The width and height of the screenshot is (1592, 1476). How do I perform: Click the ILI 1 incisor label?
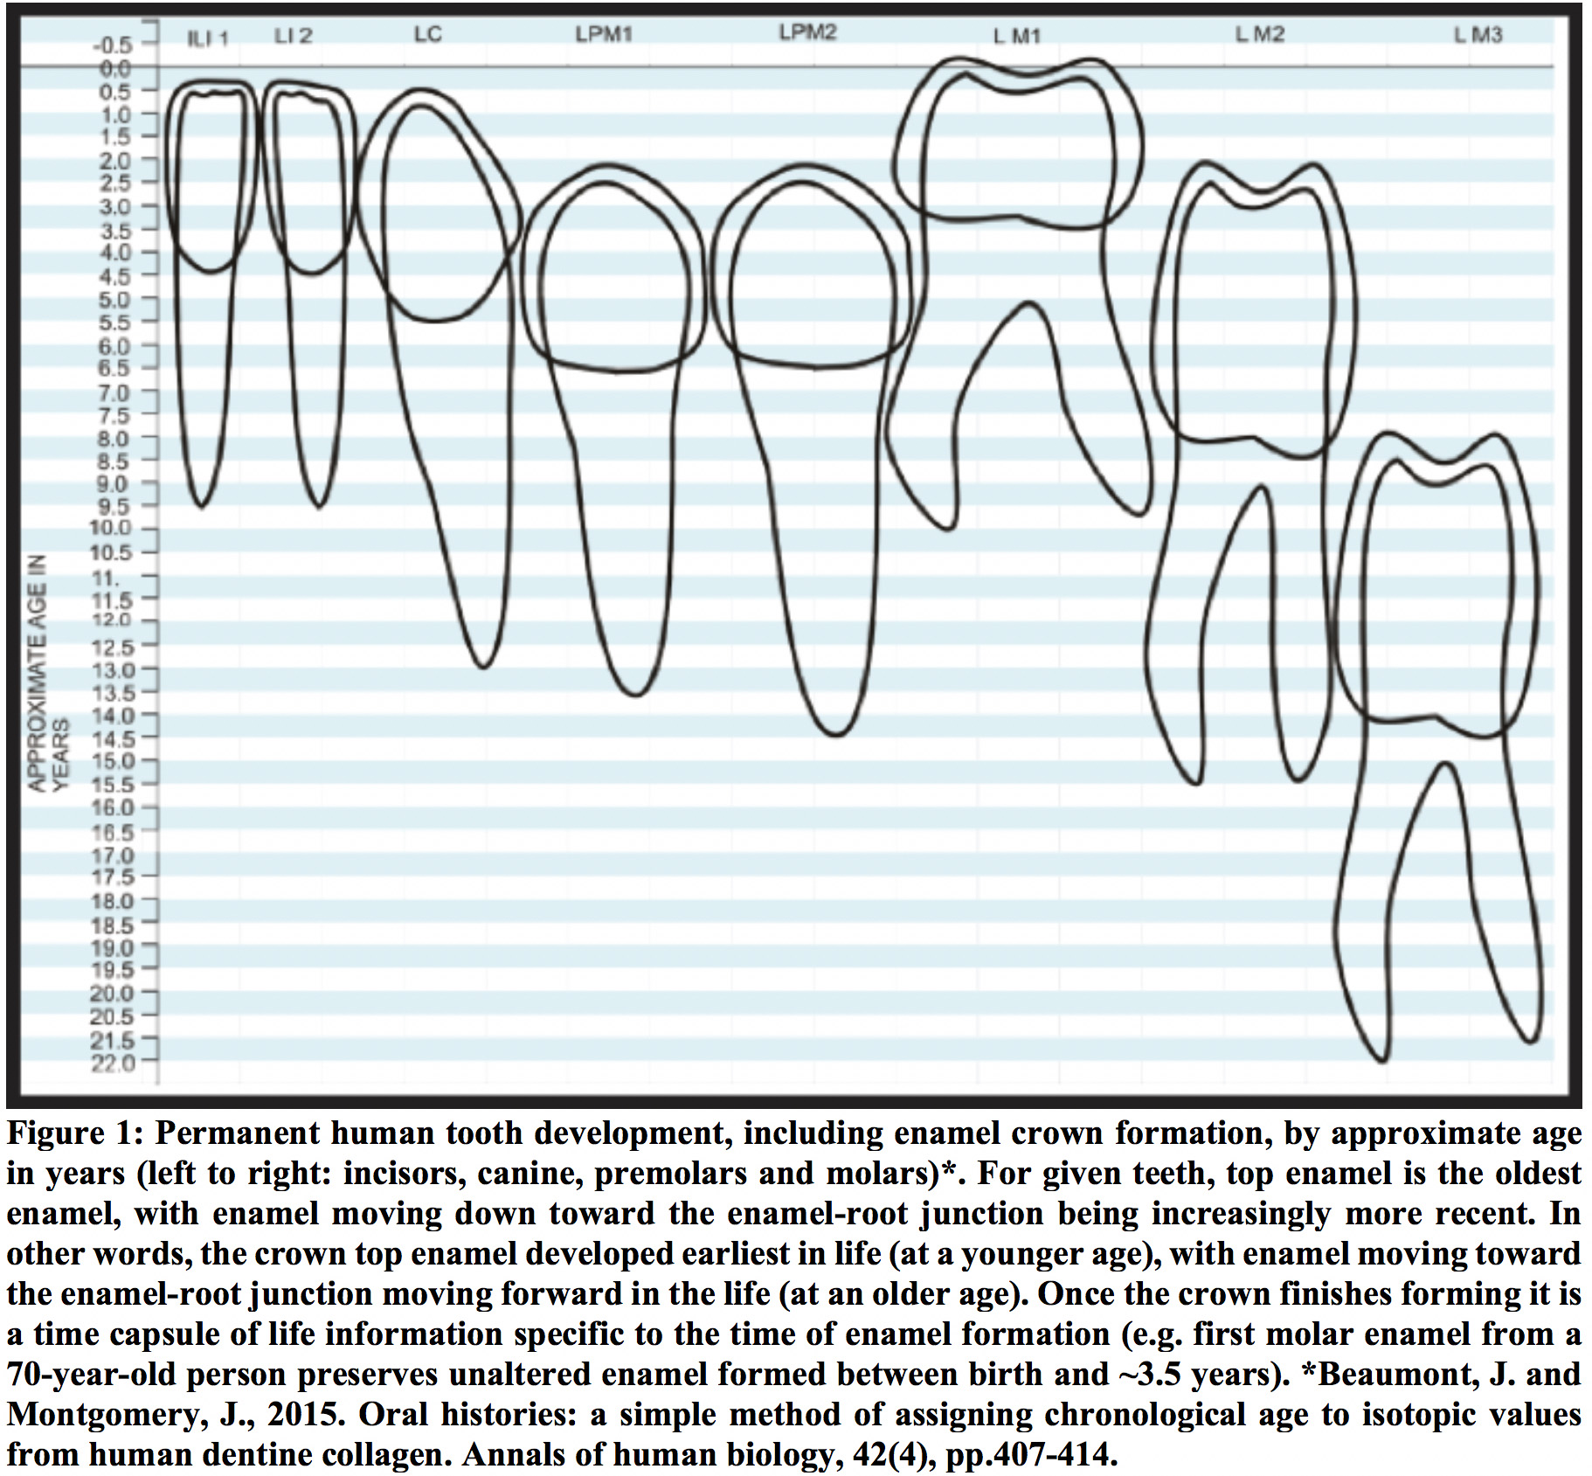tap(208, 38)
